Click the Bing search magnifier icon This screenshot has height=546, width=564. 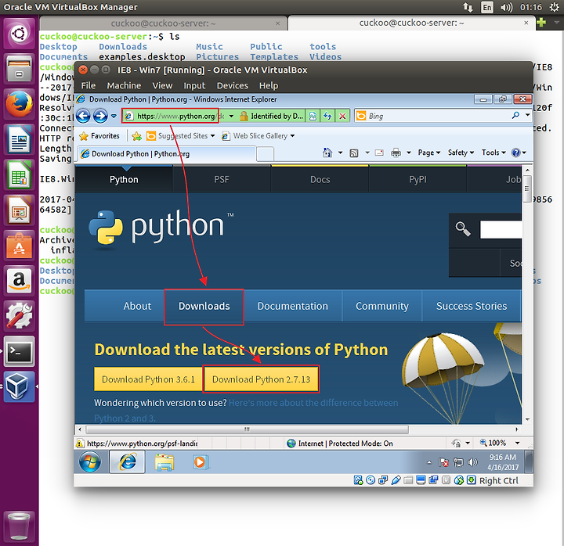pos(515,115)
